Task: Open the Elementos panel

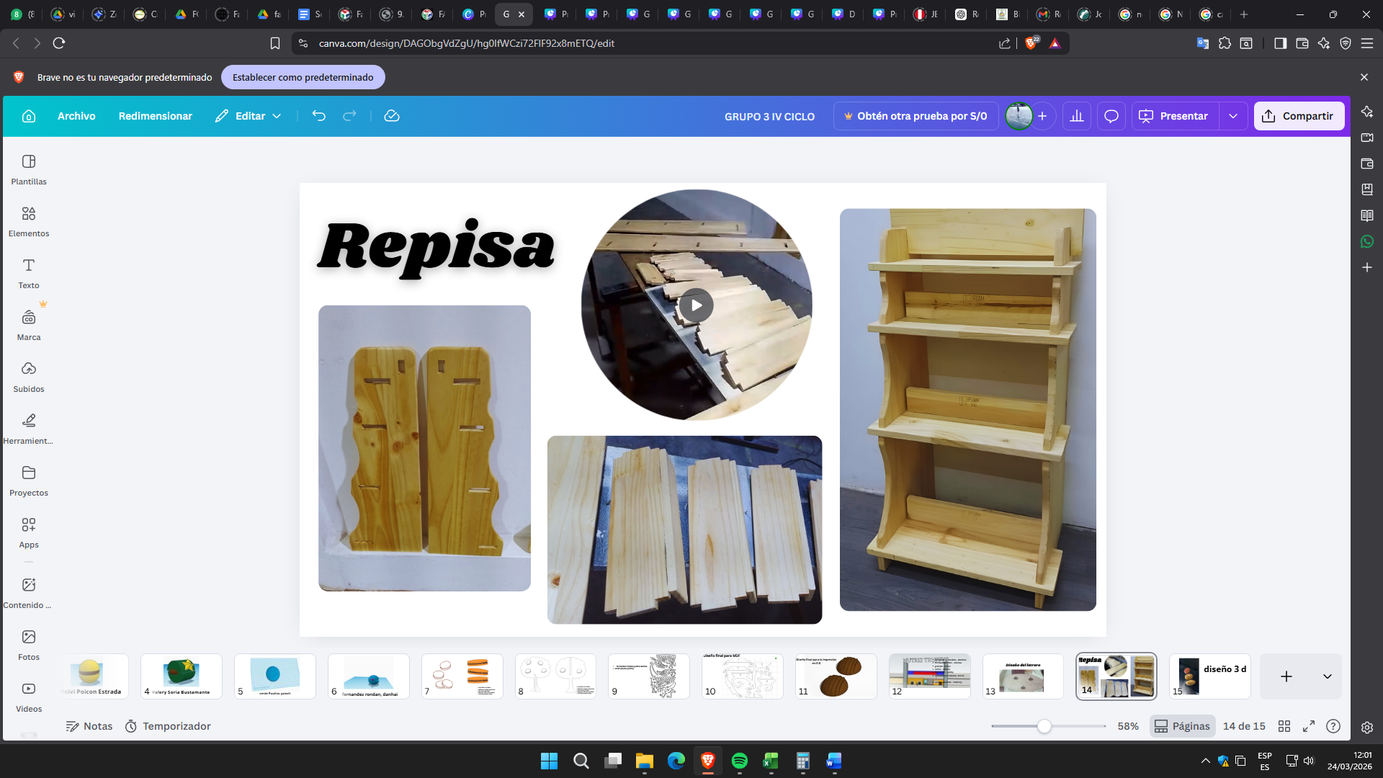Action: click(x=29, y=220)
